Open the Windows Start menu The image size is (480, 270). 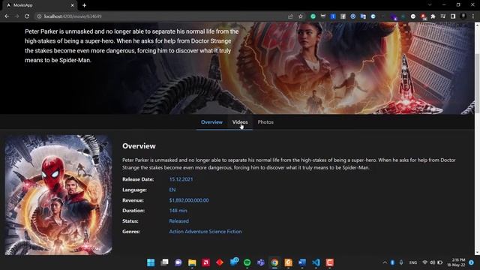click(151, 262)
